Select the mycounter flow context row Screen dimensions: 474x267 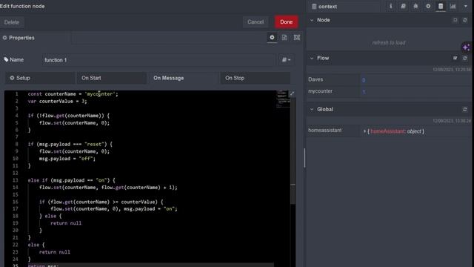389,91
